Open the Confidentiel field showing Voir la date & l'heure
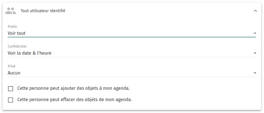This screenshot has width=264, height=113. [x=132, y=53]
